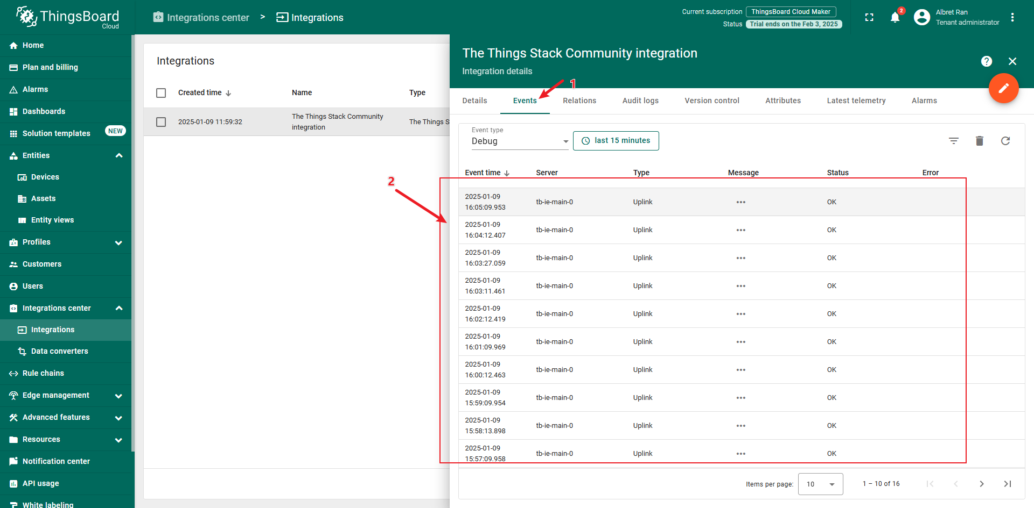Screen dimensions: 1034x508
Task: Switch to the Latest telemetry tab
Action: click(856, 101)
